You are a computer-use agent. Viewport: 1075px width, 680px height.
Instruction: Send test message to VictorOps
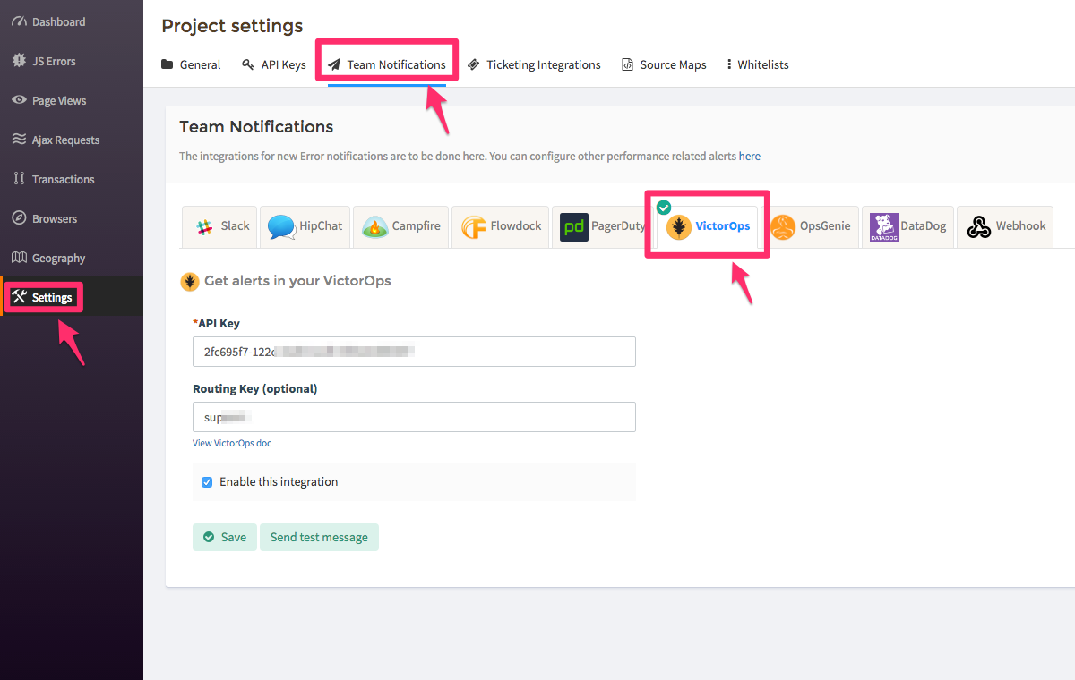319,537
